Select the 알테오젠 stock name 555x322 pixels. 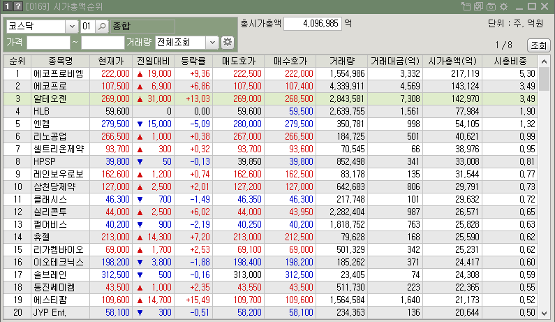[x=50, y=98]
